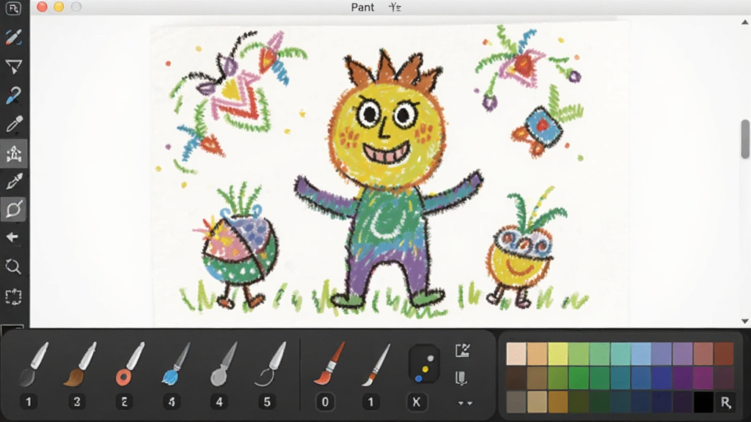Click the scroll down arrow beside the canvas

coord(745,321)
